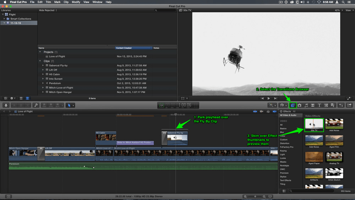Screen dimensions: 355x200
Task: Toggle video skimming in timeline
Action: [x=255, y=112]
